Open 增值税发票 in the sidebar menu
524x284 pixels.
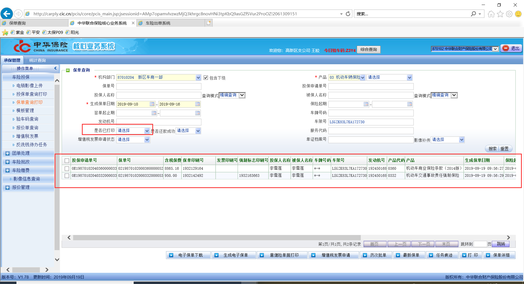tap(27, 136)
